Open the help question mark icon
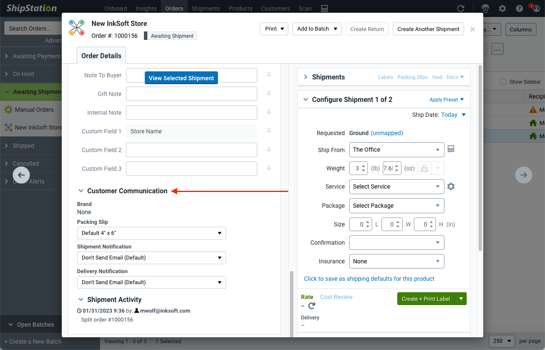545x350 pixels. (519, 8)
